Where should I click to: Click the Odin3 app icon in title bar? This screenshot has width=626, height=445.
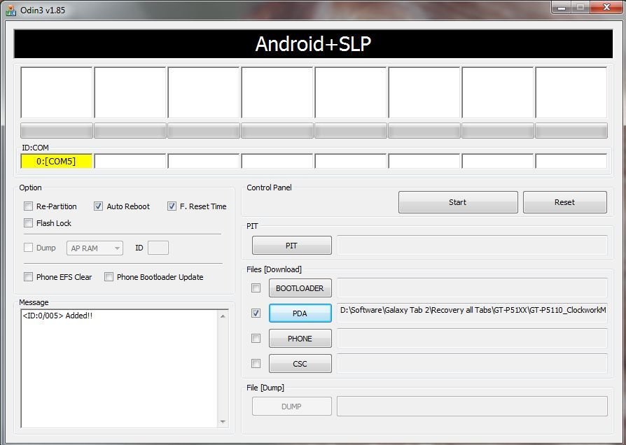coord(11,10)
